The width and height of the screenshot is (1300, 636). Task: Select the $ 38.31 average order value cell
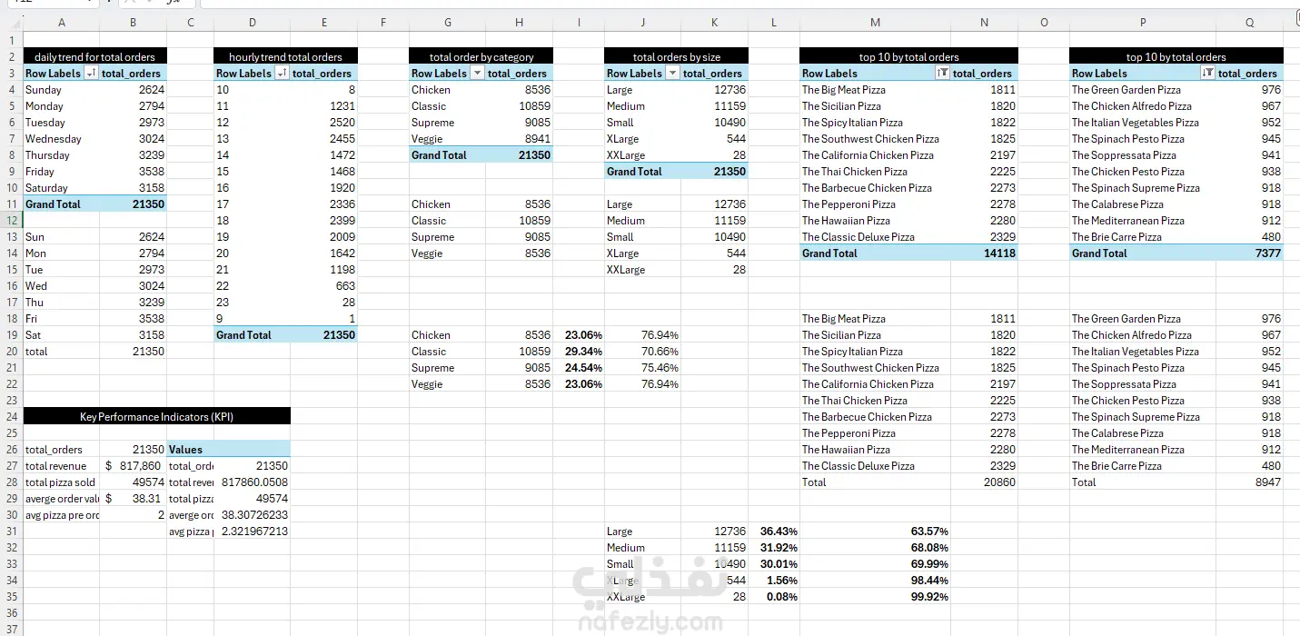[134, 499]
